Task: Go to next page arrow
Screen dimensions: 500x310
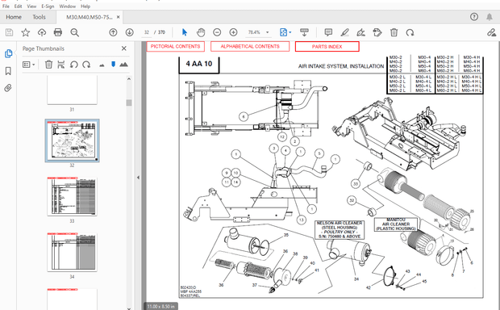Action: [130, 32]
